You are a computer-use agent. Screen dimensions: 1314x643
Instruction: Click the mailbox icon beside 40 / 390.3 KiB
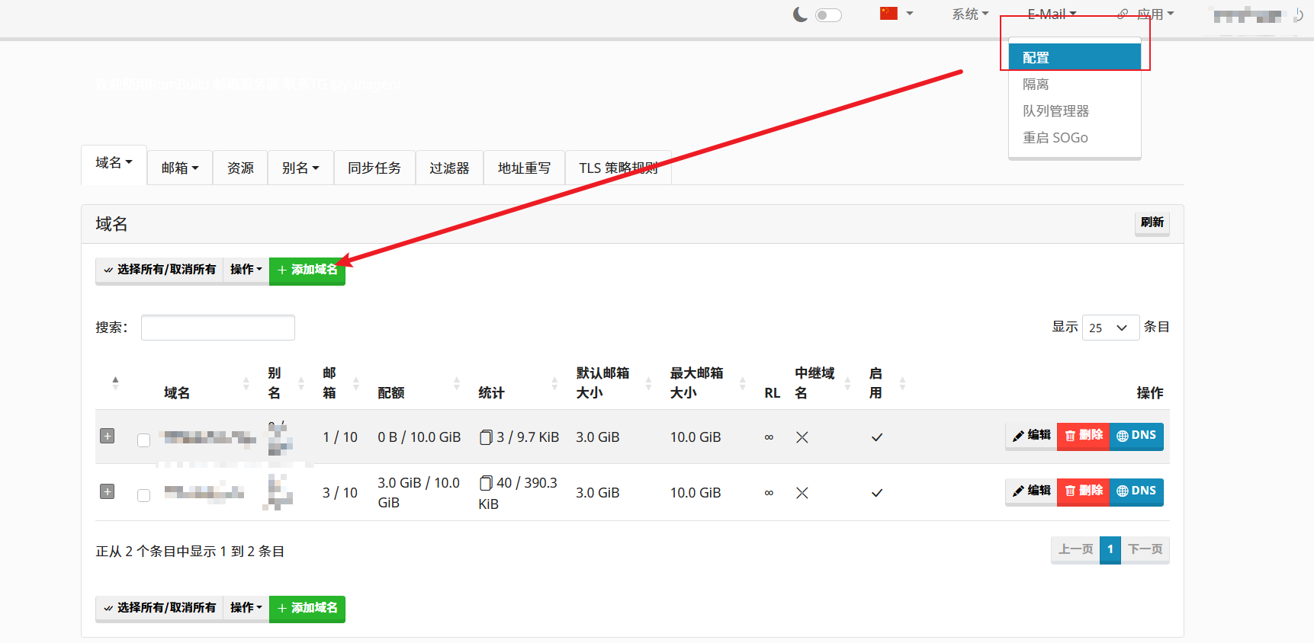tap(486, 483)
